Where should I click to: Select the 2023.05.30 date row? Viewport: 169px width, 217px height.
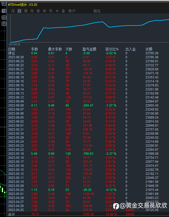16,133
